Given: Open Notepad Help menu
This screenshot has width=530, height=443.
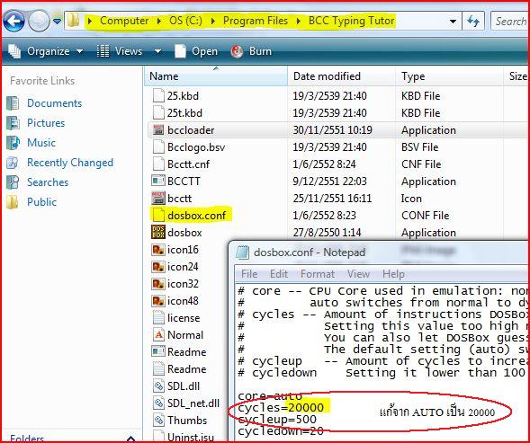Looking at the screenshot, I should 393,274.
